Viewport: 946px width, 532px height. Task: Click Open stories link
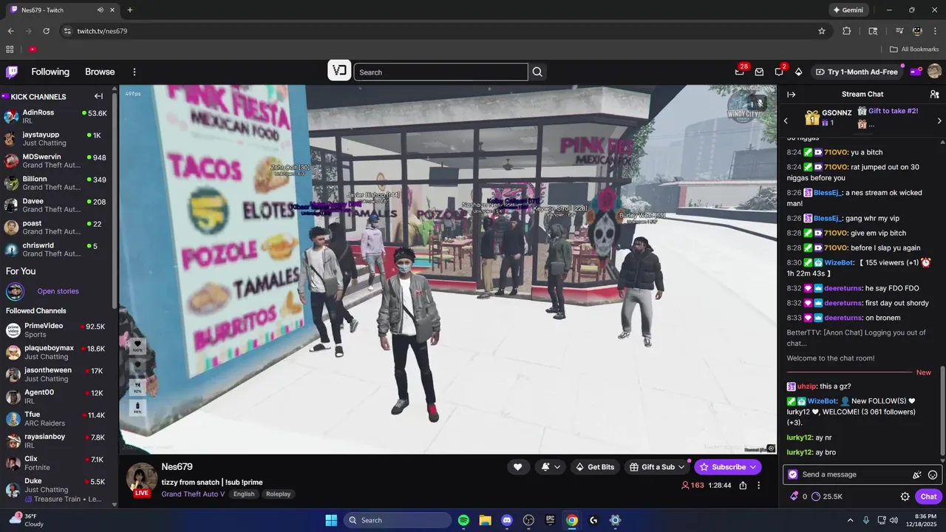(58, 291)
